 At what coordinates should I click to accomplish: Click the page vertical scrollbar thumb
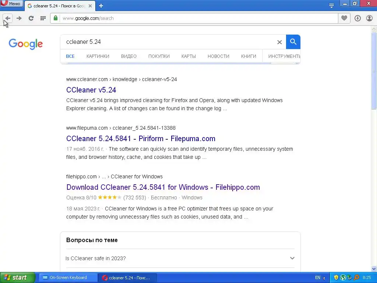click(374, 71)
